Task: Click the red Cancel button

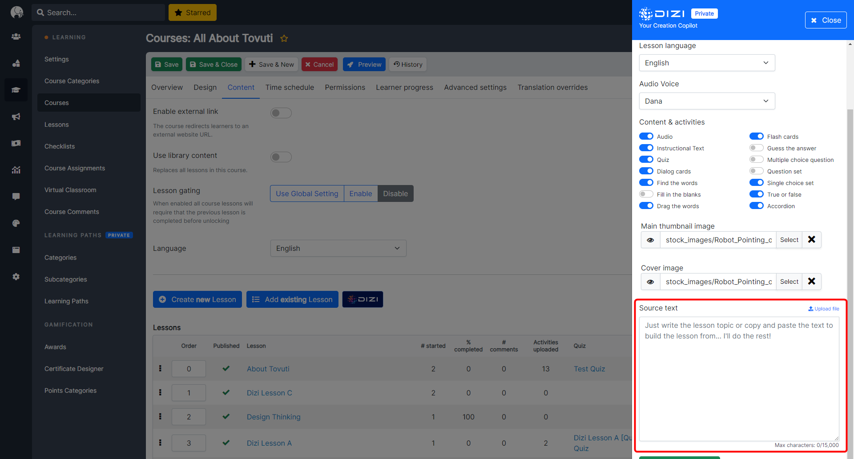Action: click(319, 64)
